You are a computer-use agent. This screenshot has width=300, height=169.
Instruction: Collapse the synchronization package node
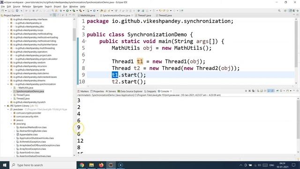click(8, 84)
